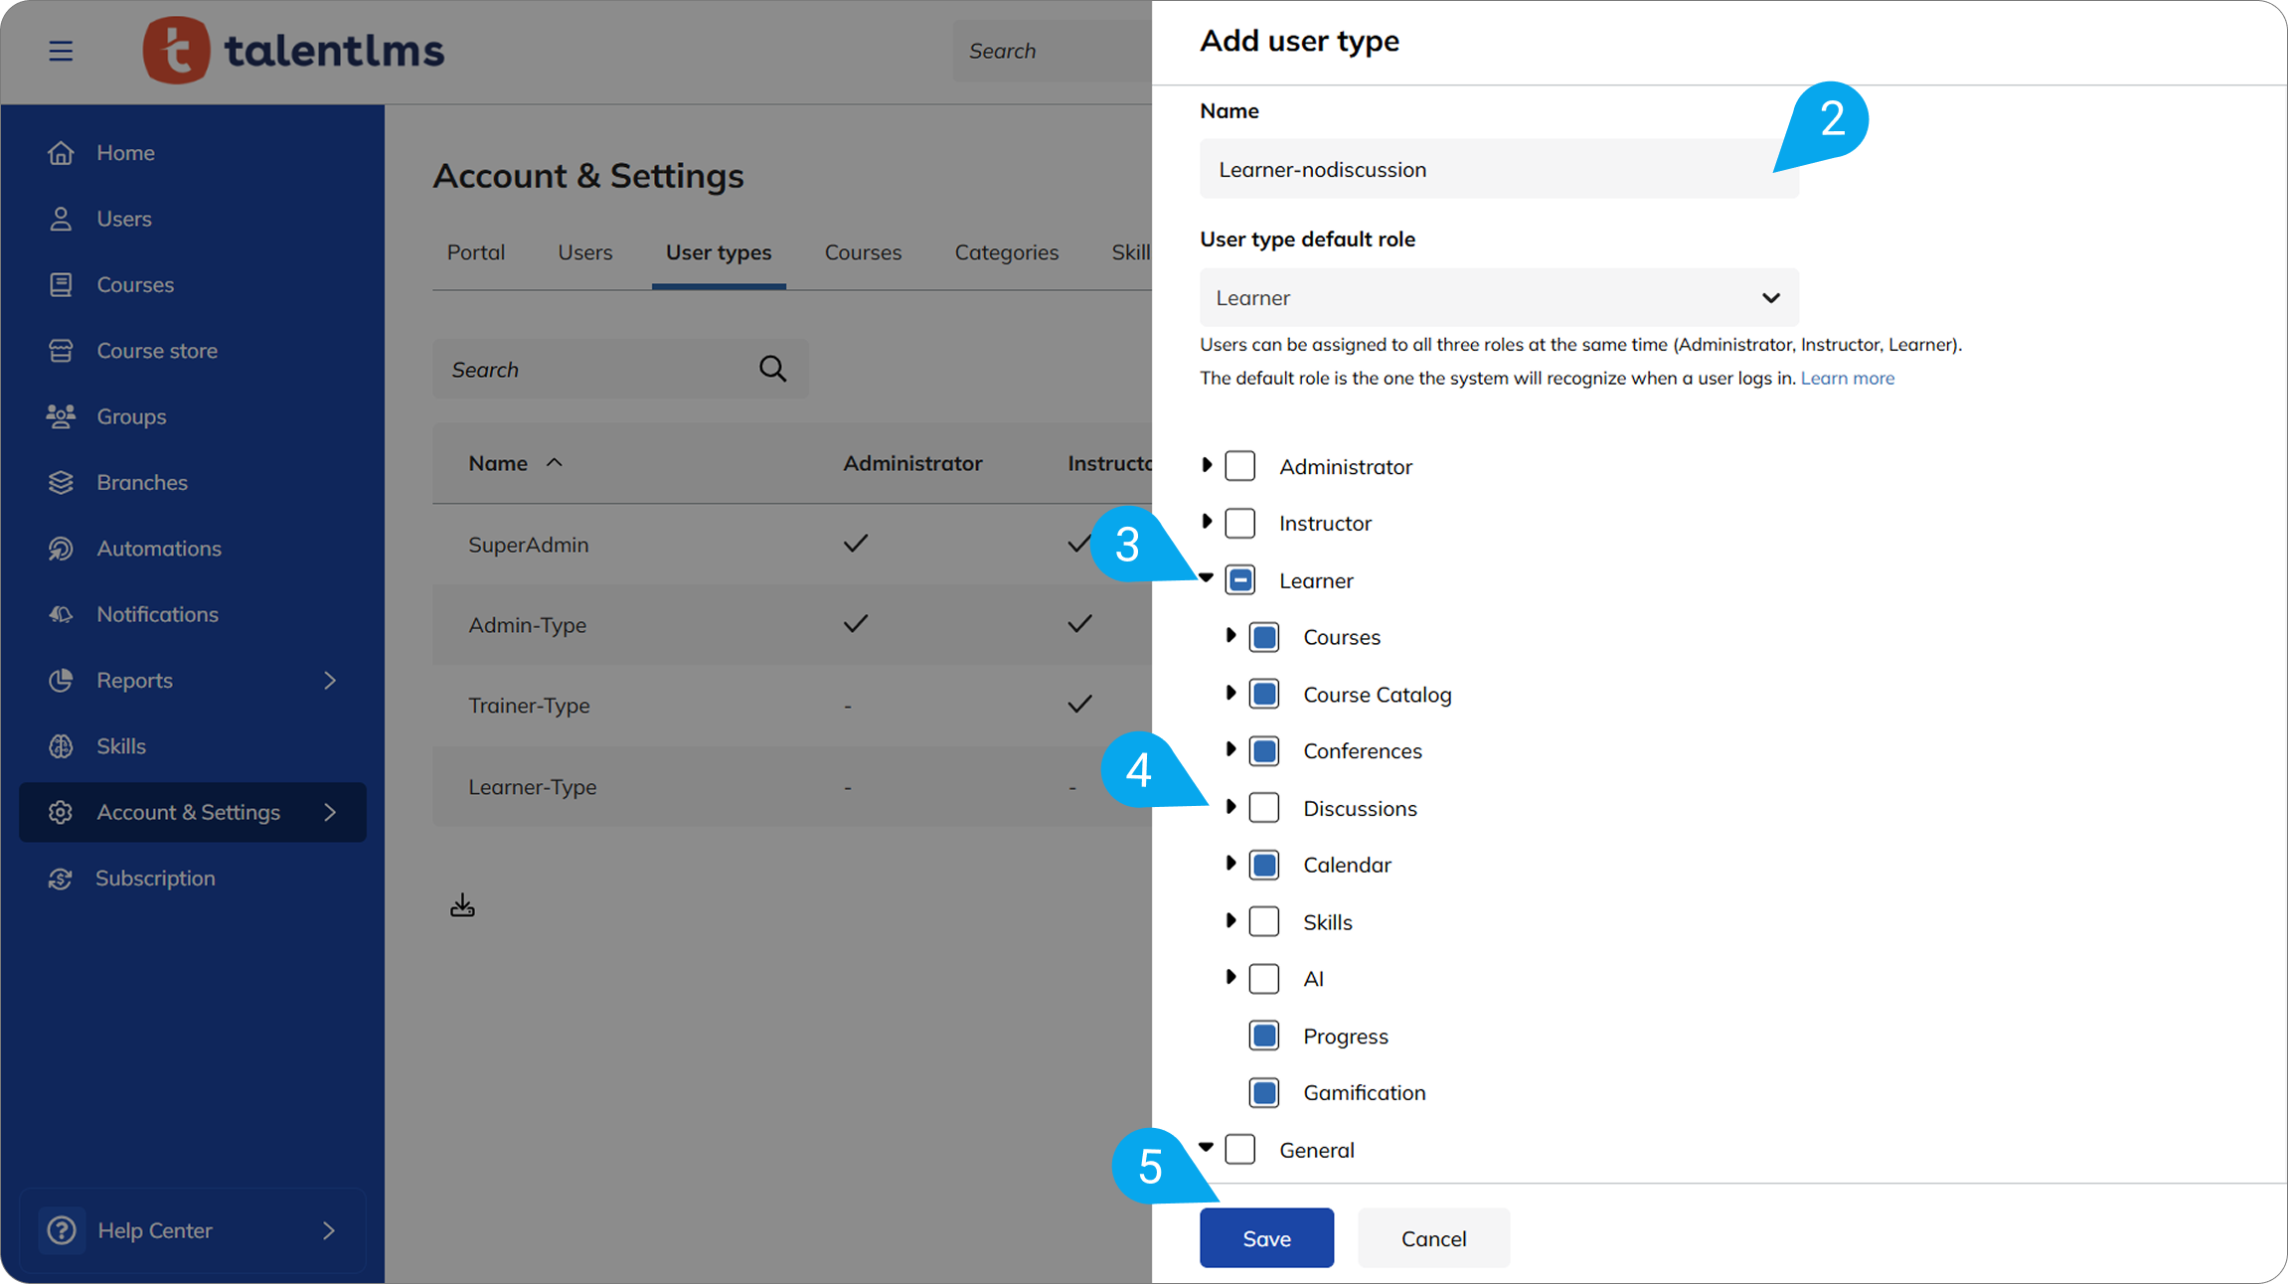Open the User type default role dropdown
Image resolution: width=2288 pixels, height=1284 pixels.
(1498, 298)
